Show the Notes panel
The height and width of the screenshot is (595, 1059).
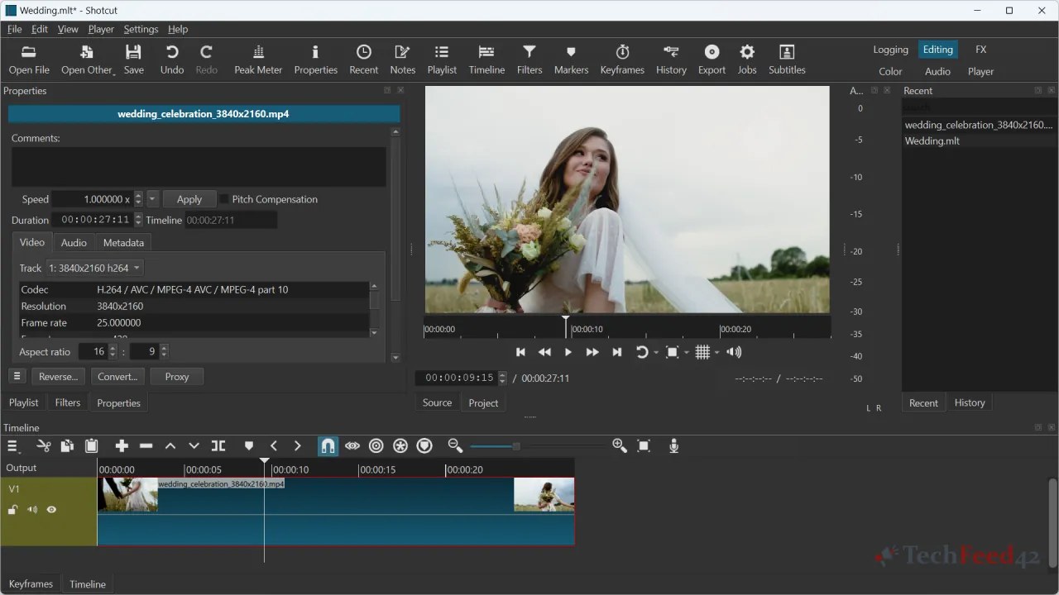click(x=402, y=59)
